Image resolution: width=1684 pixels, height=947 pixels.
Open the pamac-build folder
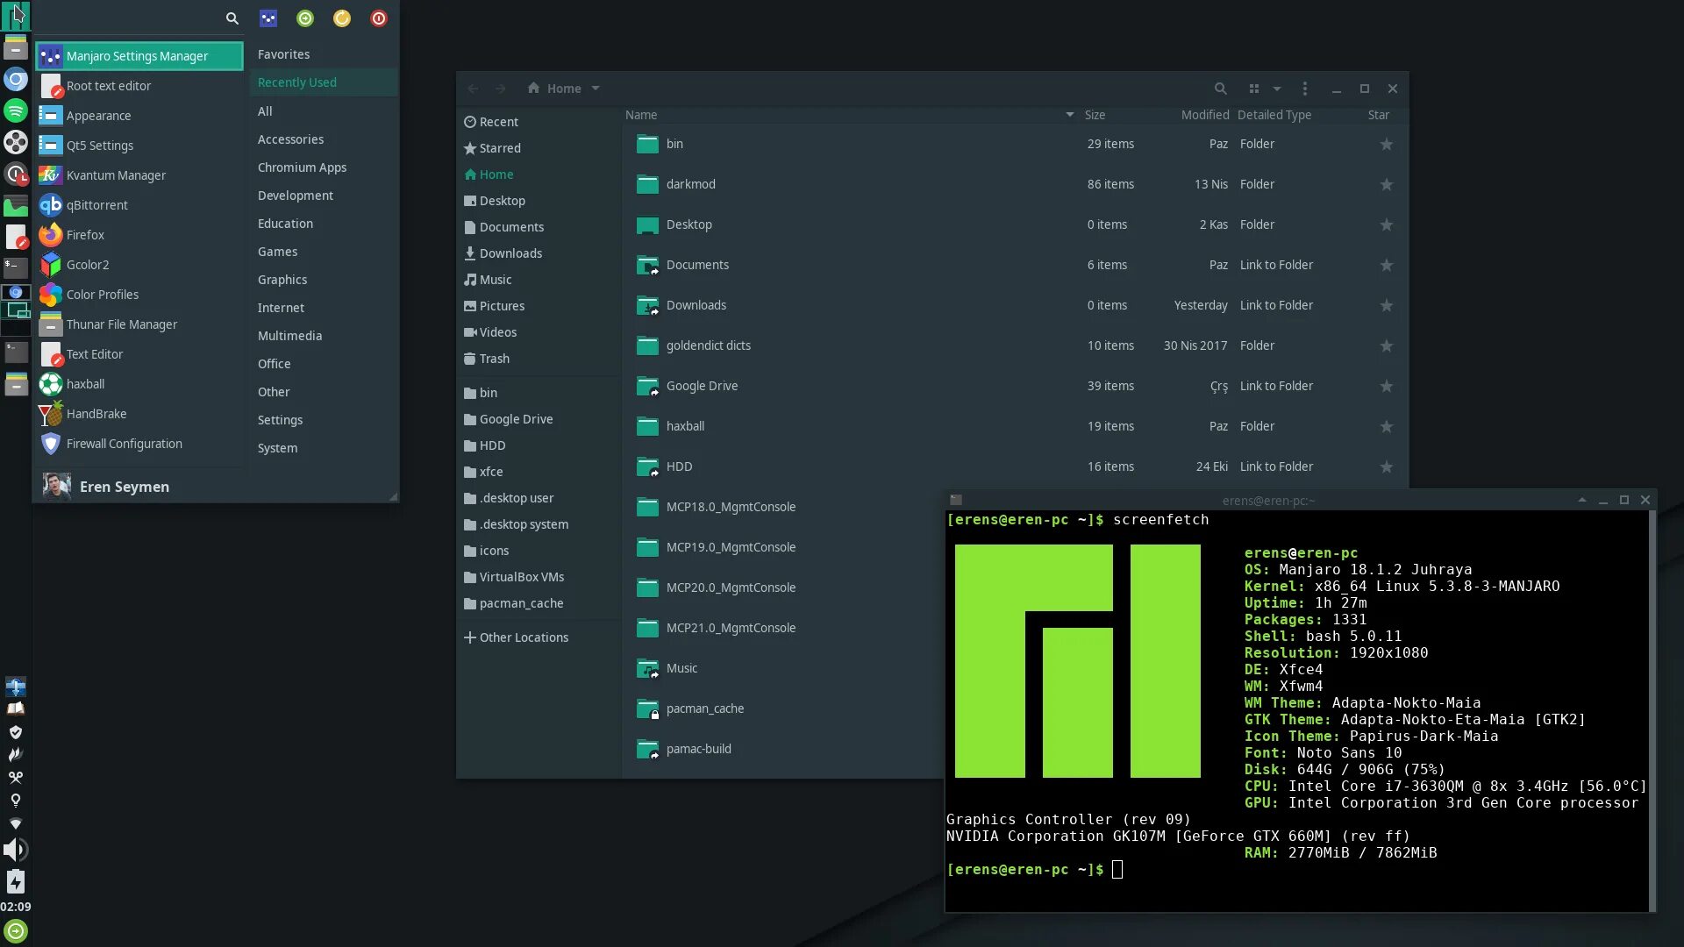pos(698,749)
